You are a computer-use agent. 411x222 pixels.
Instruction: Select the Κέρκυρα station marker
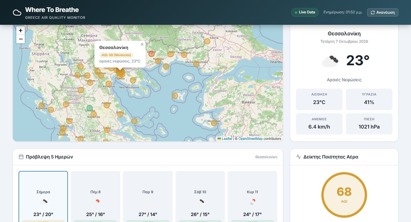pos(42,105)
